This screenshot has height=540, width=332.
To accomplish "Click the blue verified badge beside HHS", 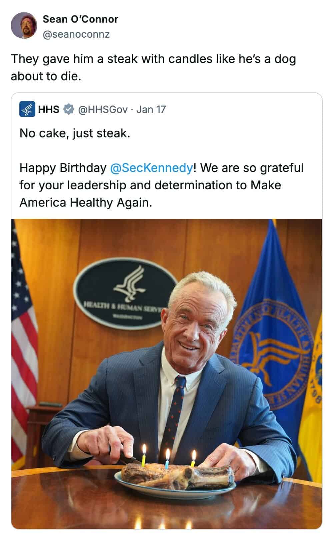I will coord(68,109).
